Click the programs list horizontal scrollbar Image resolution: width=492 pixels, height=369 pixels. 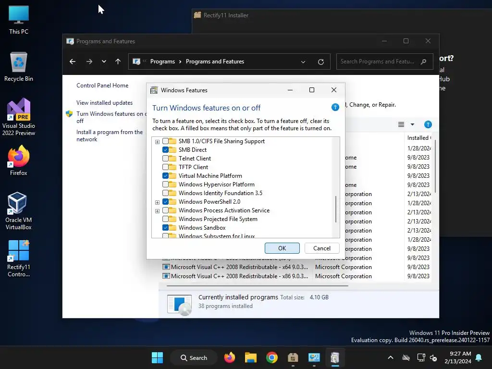(258, 286)
